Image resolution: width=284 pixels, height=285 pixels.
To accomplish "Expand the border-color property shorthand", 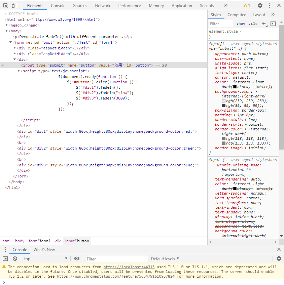I will 246,129.
